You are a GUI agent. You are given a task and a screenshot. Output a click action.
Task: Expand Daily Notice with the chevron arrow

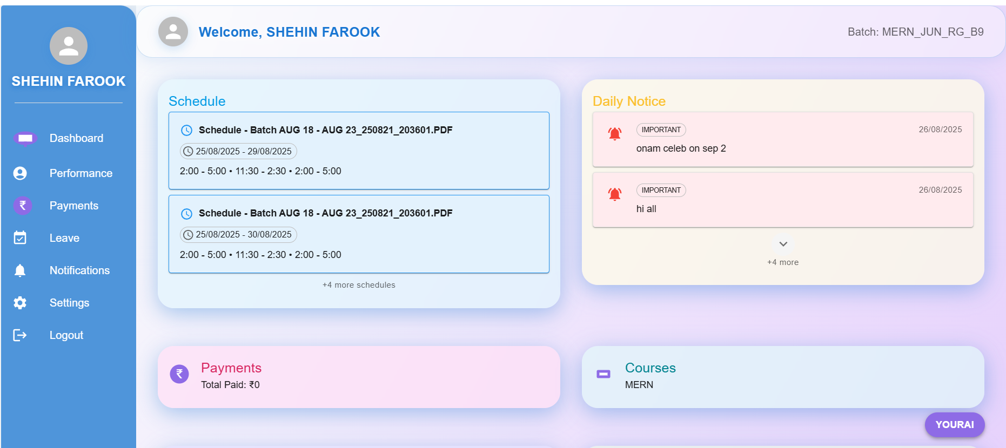point(783,245)
